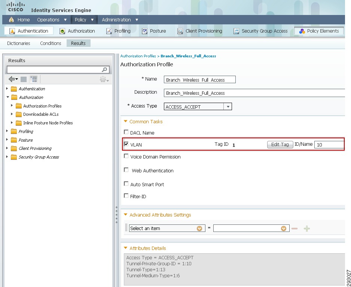Collapse the Advanced Attributes Settings section
The height and width of the screenshot is (287, 351).
click(125, 215)
